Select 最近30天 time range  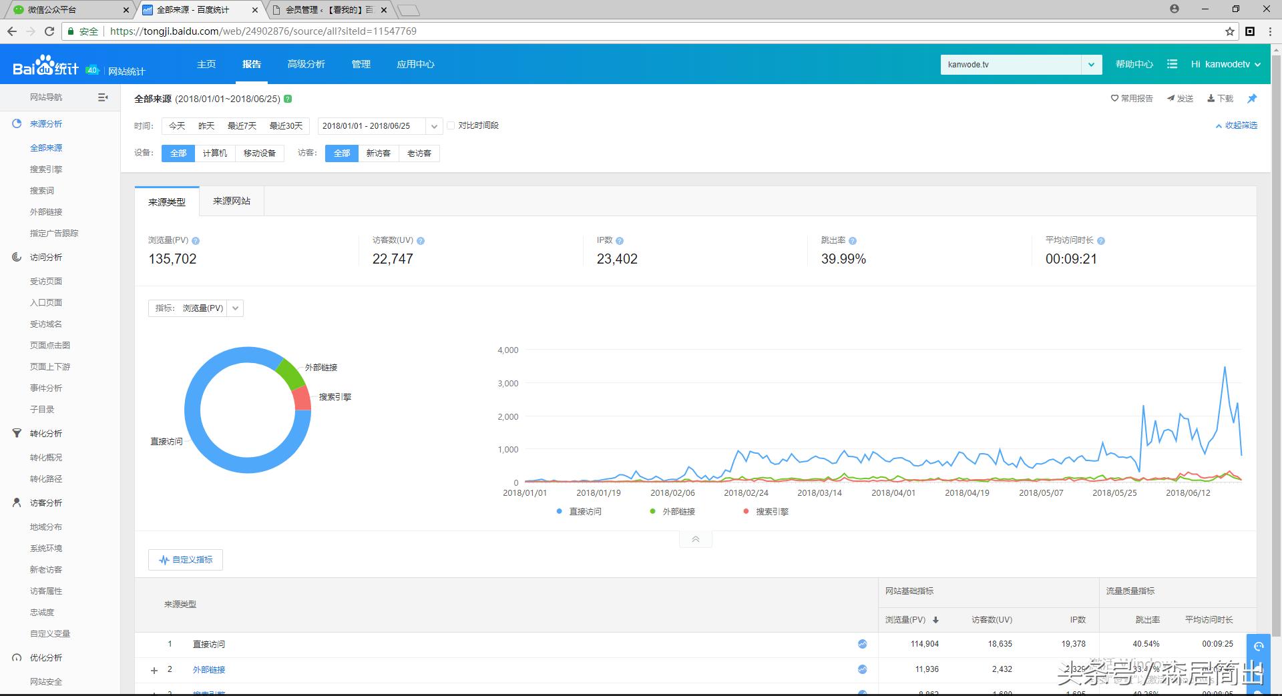[x=286, y=126]
